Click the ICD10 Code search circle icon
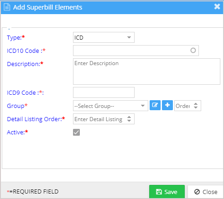The width and height of the screenshot is (224, 199). pos(193,51)
